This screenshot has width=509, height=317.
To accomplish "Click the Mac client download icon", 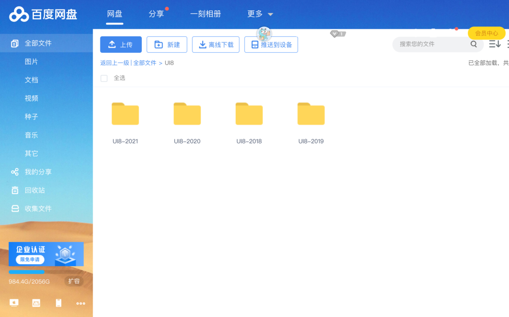I will coord(14,303).
